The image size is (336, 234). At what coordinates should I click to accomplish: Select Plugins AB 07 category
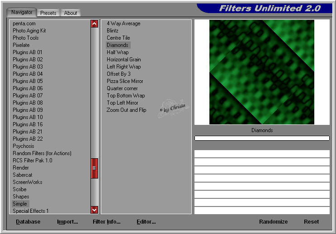pyautogui.click(x=28, y=96)
